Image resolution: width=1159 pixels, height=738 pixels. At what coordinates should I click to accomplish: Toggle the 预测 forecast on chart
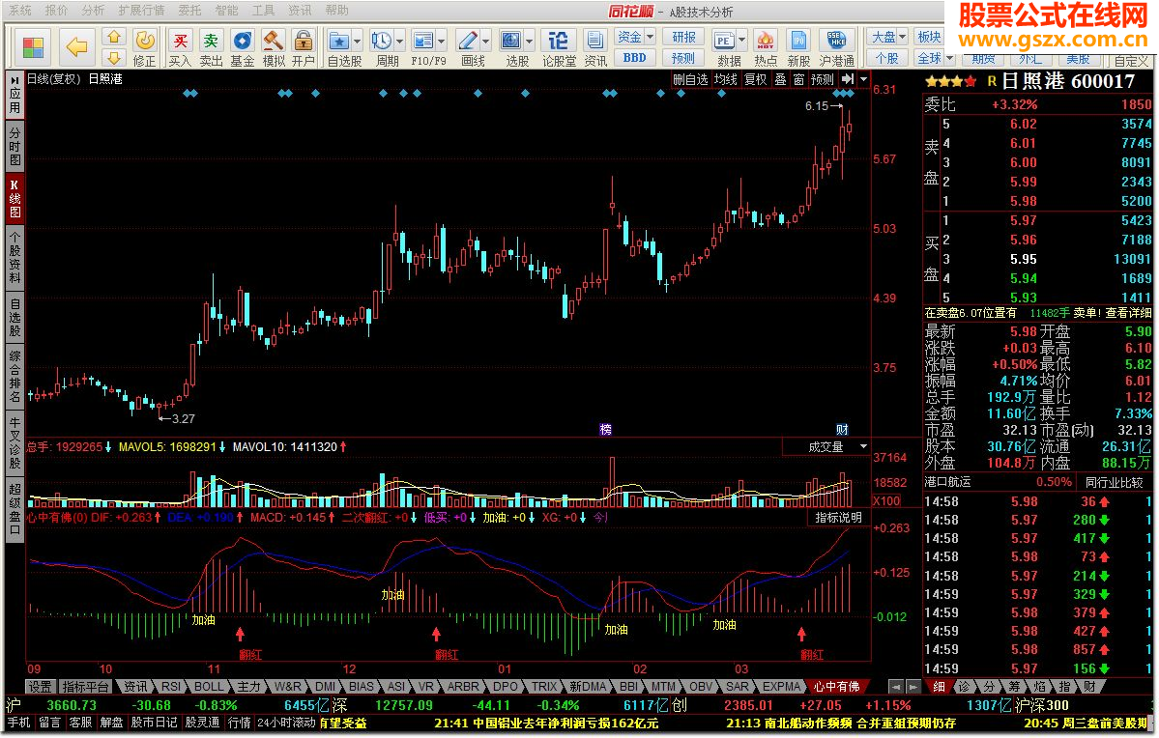tap(823, 79)
